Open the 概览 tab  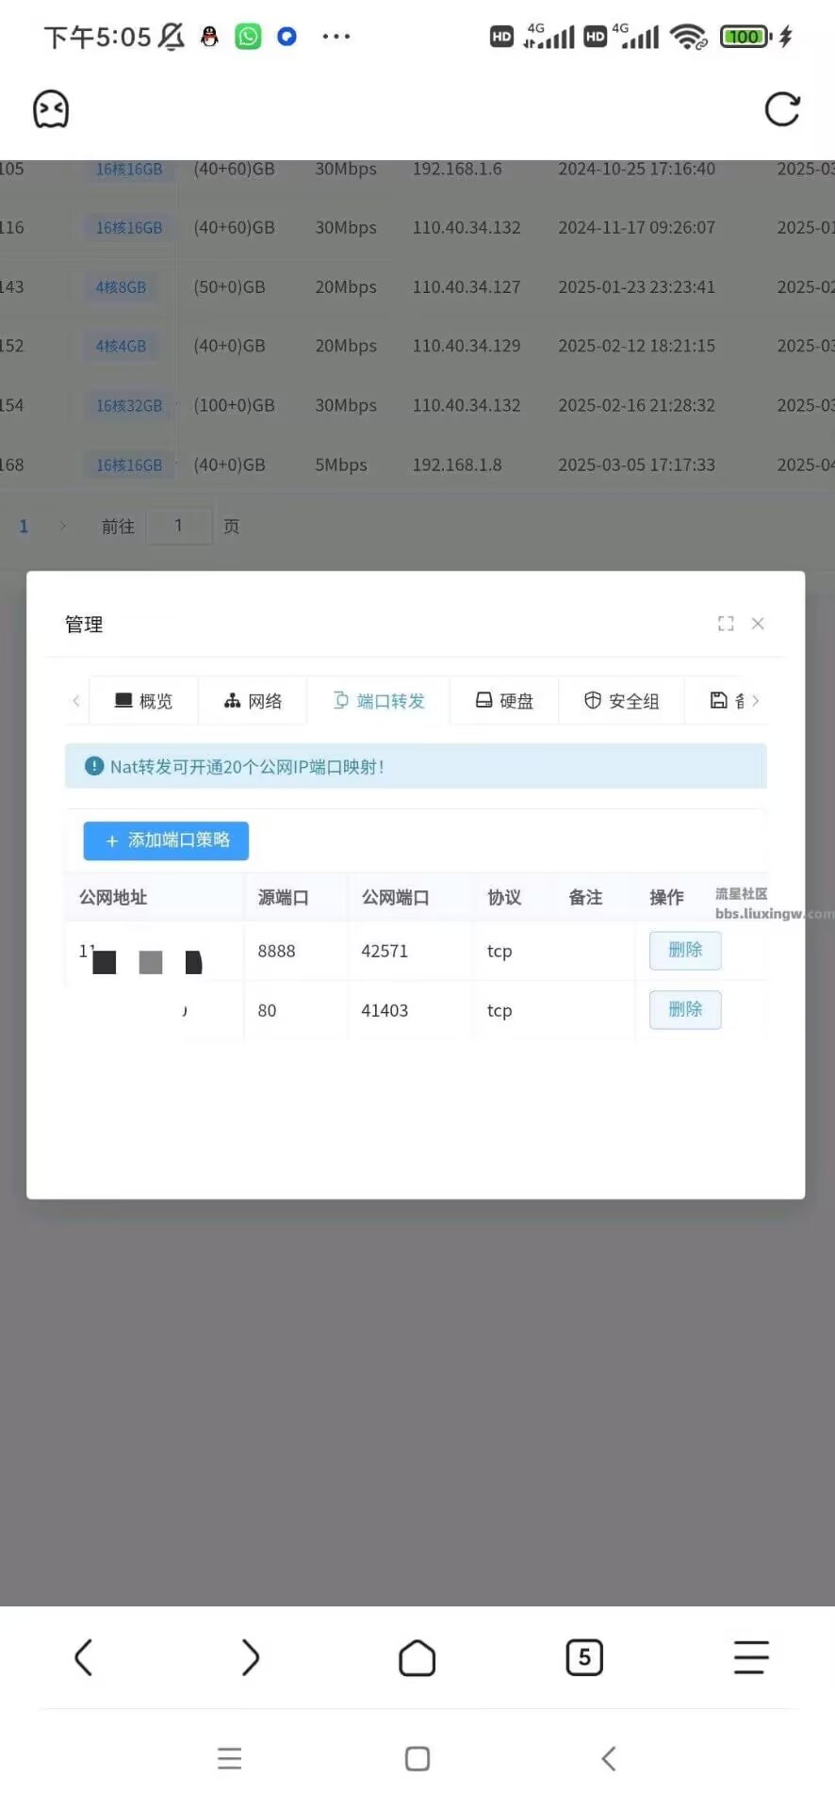(x=143, y=701)
